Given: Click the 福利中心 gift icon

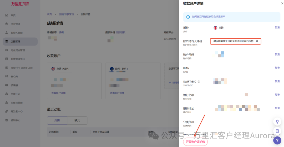Looking at the screenshot, I should click(7, 120).
